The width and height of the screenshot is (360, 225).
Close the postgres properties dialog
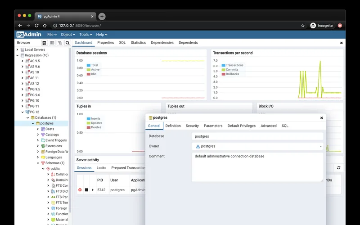coord(321,118)
